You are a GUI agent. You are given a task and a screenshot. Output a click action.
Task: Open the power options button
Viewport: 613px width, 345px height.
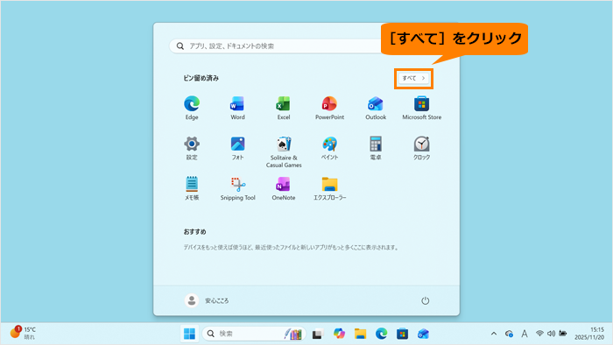coord(425,300)
